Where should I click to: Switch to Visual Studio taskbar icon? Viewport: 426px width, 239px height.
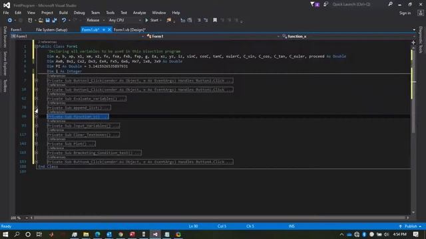click(155, 234)
